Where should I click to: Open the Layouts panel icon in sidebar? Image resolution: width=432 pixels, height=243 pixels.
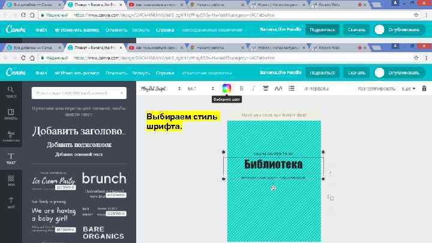[x=11, y=114]
